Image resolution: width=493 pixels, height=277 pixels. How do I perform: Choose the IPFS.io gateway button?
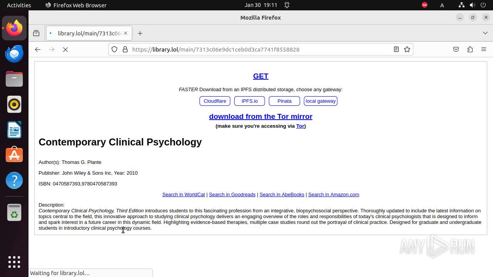click(250, 101)
